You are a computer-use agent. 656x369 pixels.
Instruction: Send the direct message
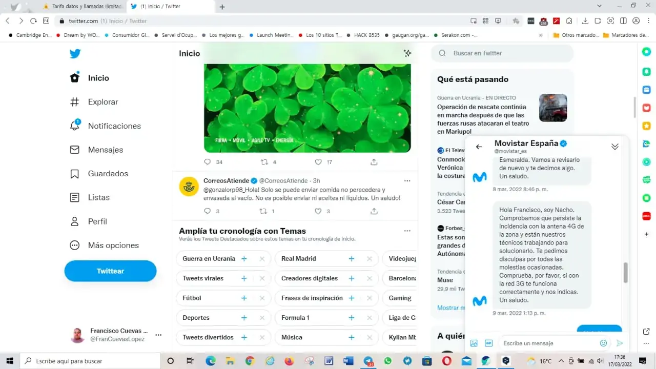[620, 343]
